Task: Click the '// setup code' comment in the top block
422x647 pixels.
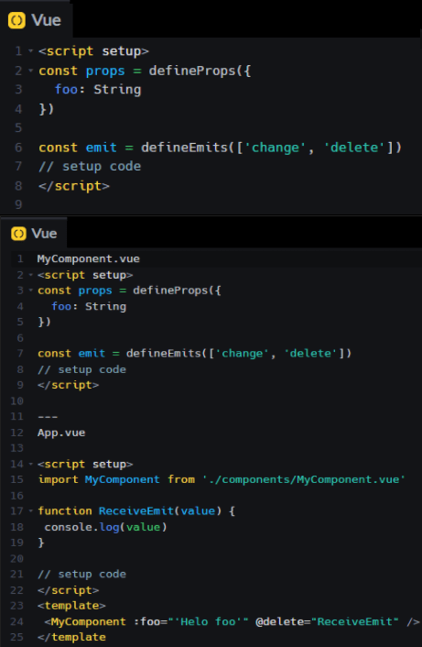Action: coord(90,166)
